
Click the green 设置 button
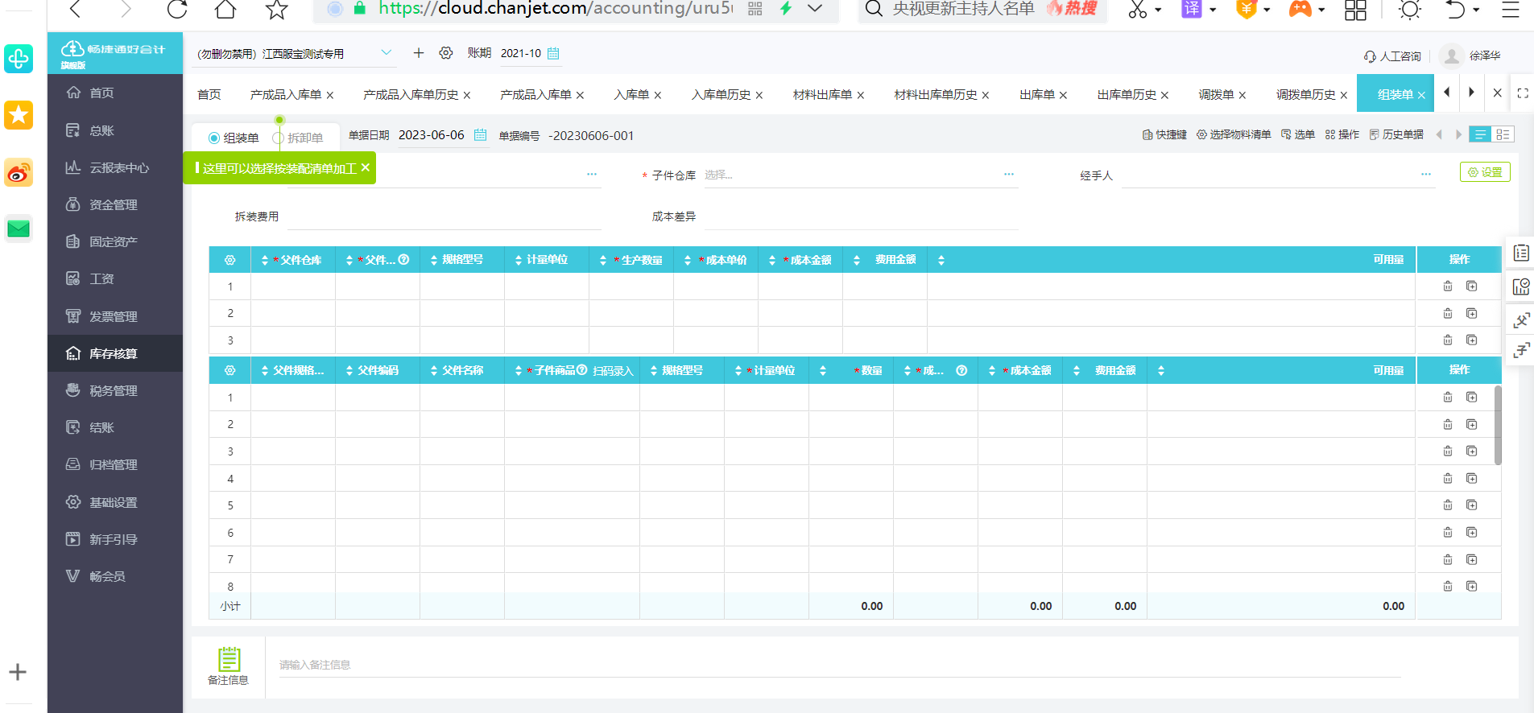pyautogui.click(x=1485, y=172)
